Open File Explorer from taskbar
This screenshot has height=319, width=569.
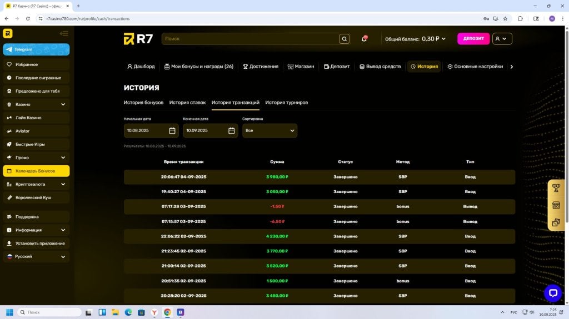pyautogui.click(x=115, y=312)
